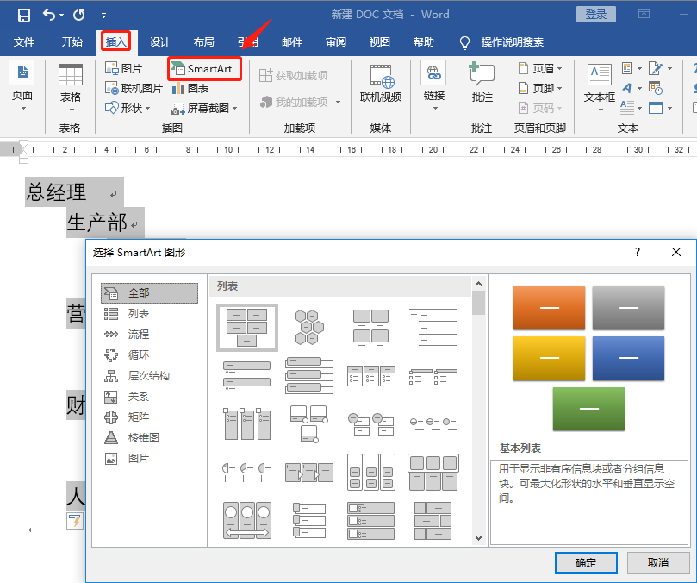Switch to the 审阅 ribbon tab
Screen dimensions: 697x583
pyautogui.click(x=336, y=42)
